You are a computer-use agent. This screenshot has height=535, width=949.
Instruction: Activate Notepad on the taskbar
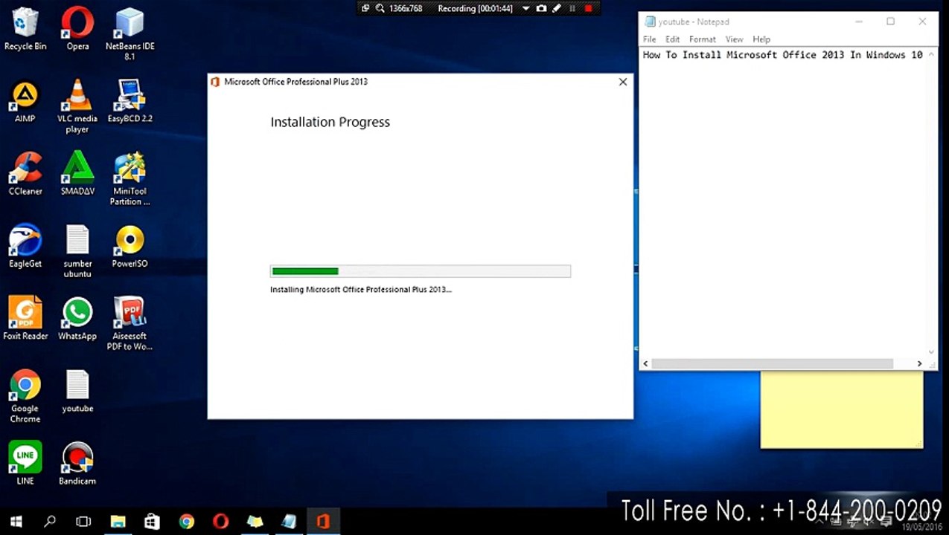tap(289, 522)
